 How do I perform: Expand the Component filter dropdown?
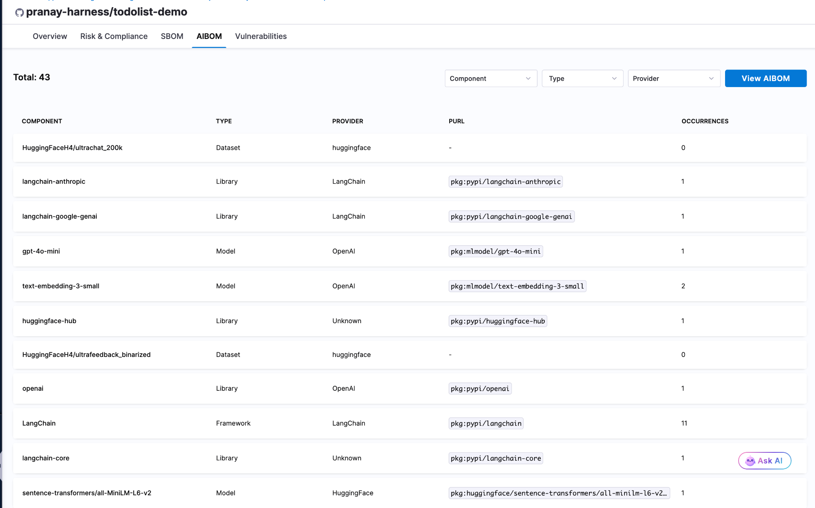pos(491,78)
